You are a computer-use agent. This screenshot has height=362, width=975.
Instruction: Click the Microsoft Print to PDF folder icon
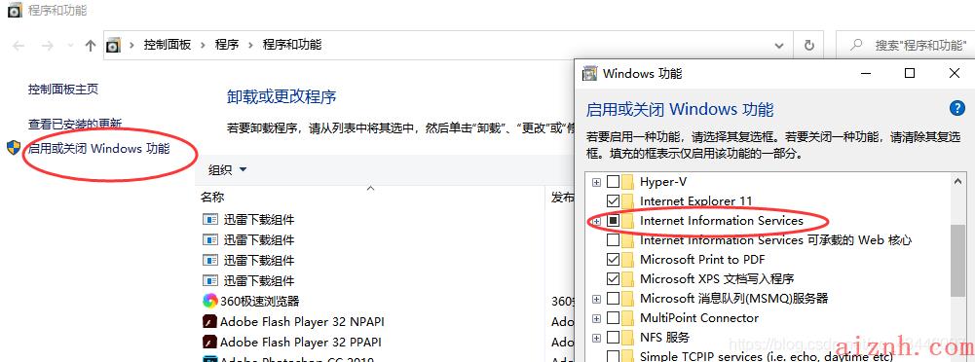627,259
